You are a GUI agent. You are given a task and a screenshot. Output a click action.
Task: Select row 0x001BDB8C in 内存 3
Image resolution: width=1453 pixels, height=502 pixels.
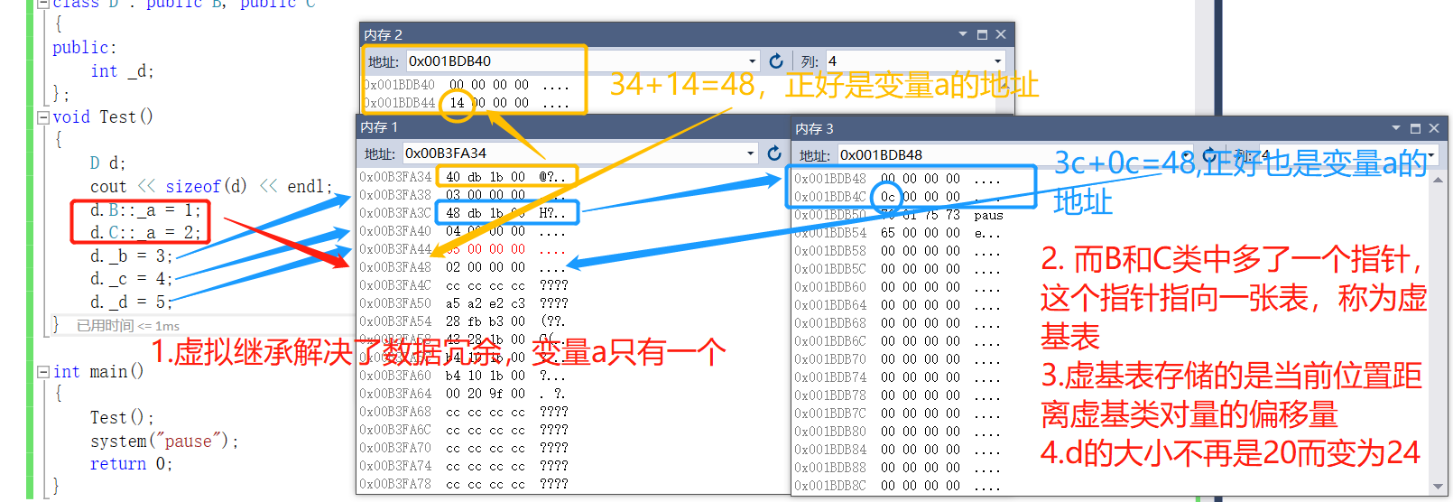pos(899,486)
